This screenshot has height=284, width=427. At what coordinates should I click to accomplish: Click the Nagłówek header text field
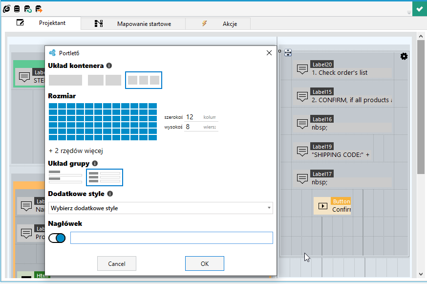coord(171,238)
